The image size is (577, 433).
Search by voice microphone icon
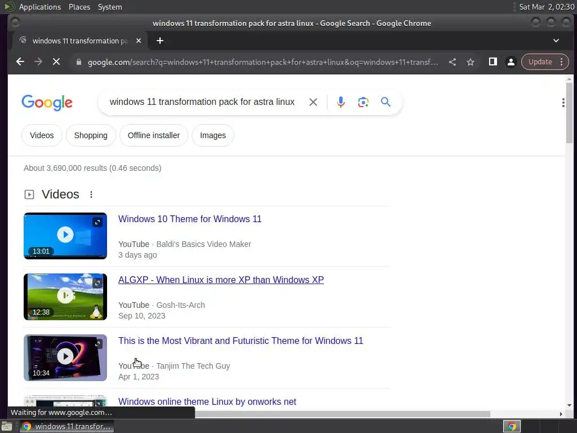tap(341, 102)
